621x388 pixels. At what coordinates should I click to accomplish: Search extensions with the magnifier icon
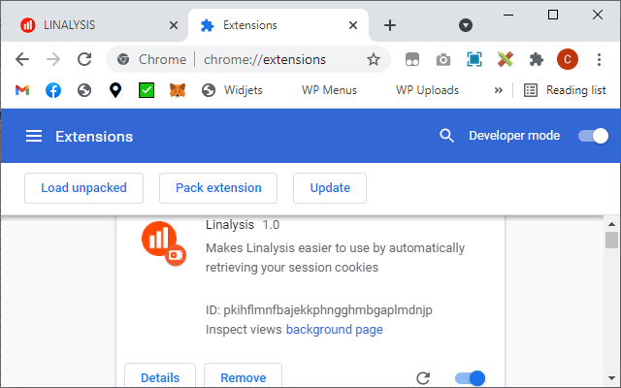pyautogui.click(x=446, y=136)
